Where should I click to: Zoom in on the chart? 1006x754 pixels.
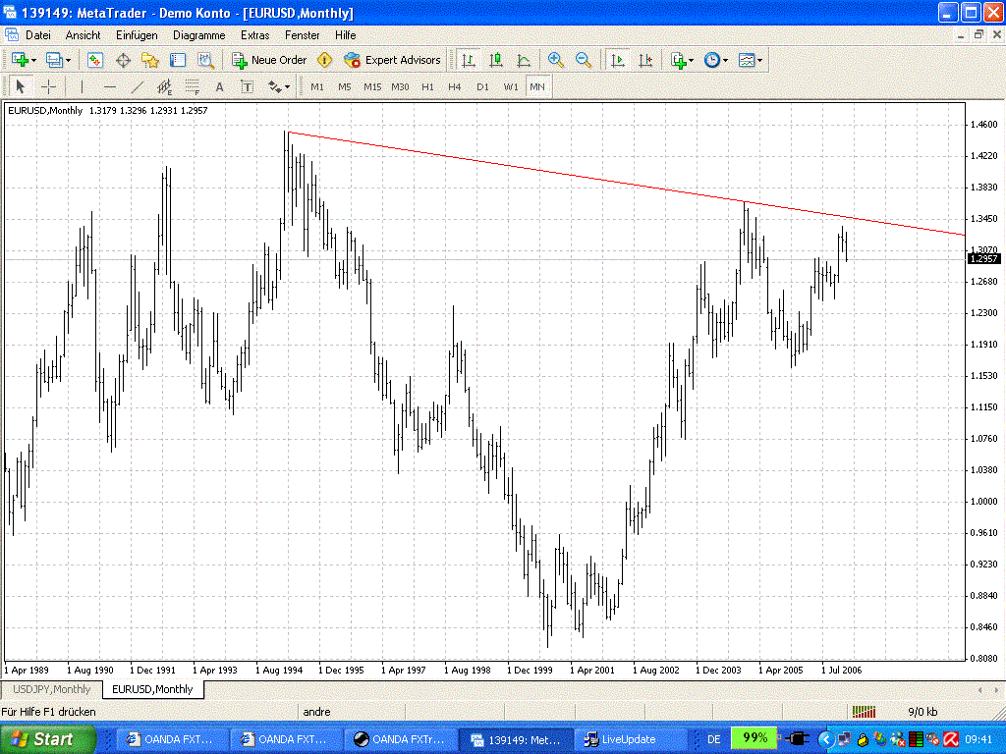click(x=556, y=60)
